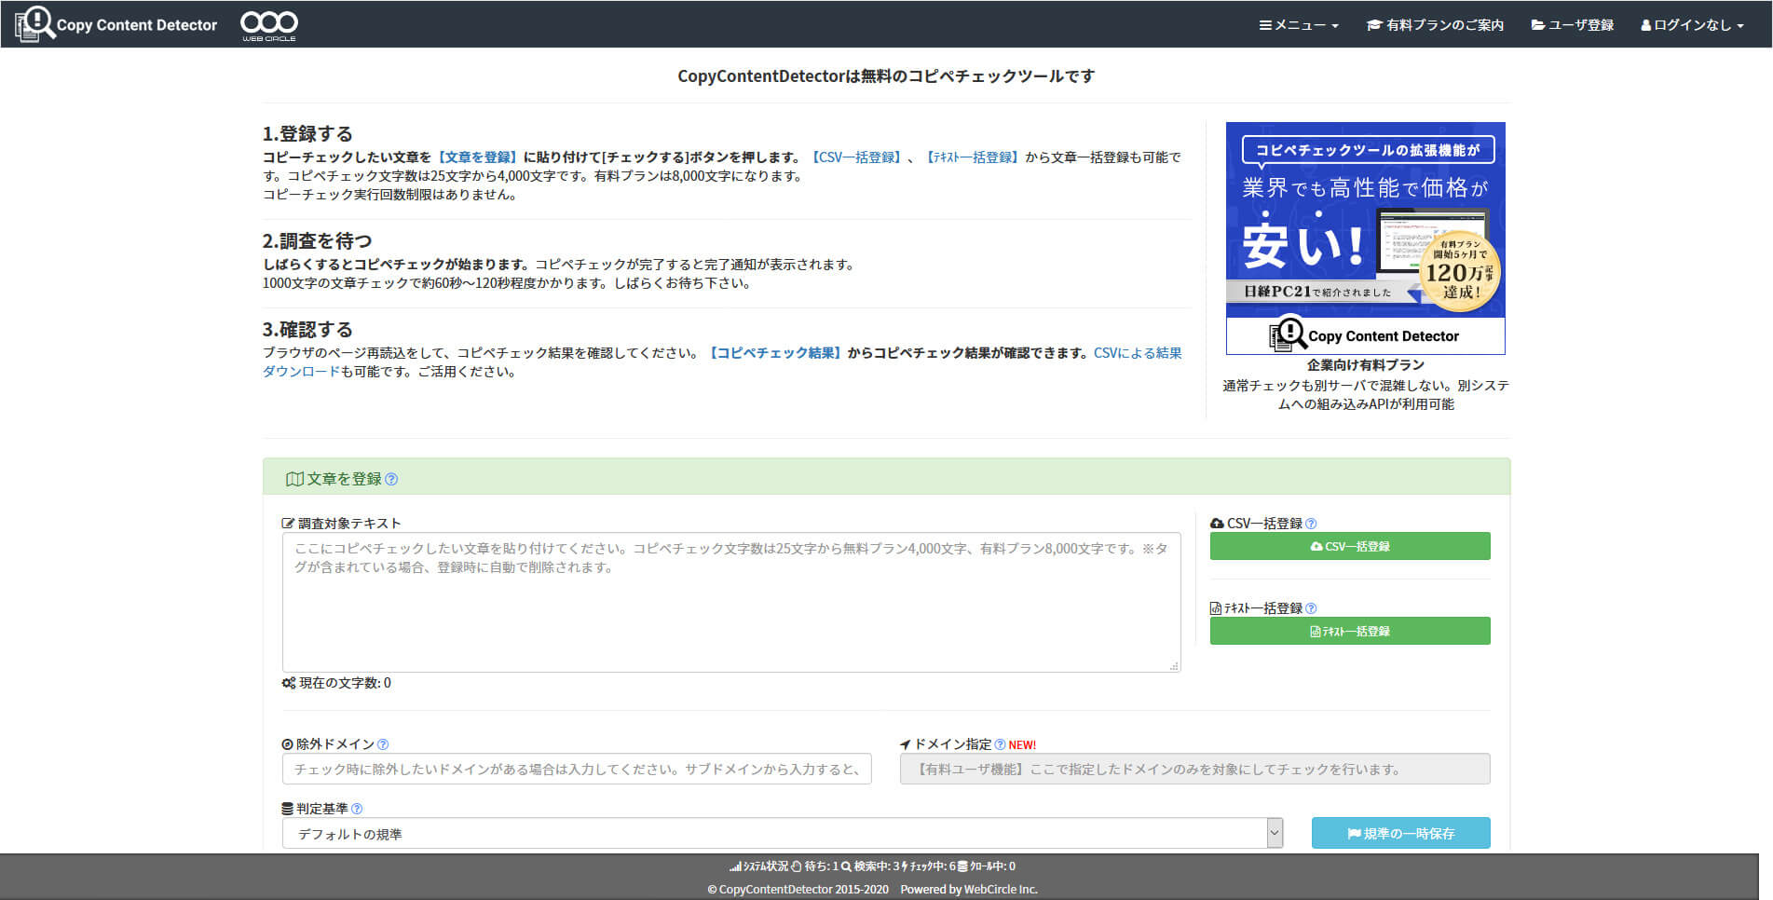Click the ｼｽﾃﾑ状況 signal icon in footer

coord(735,866)
